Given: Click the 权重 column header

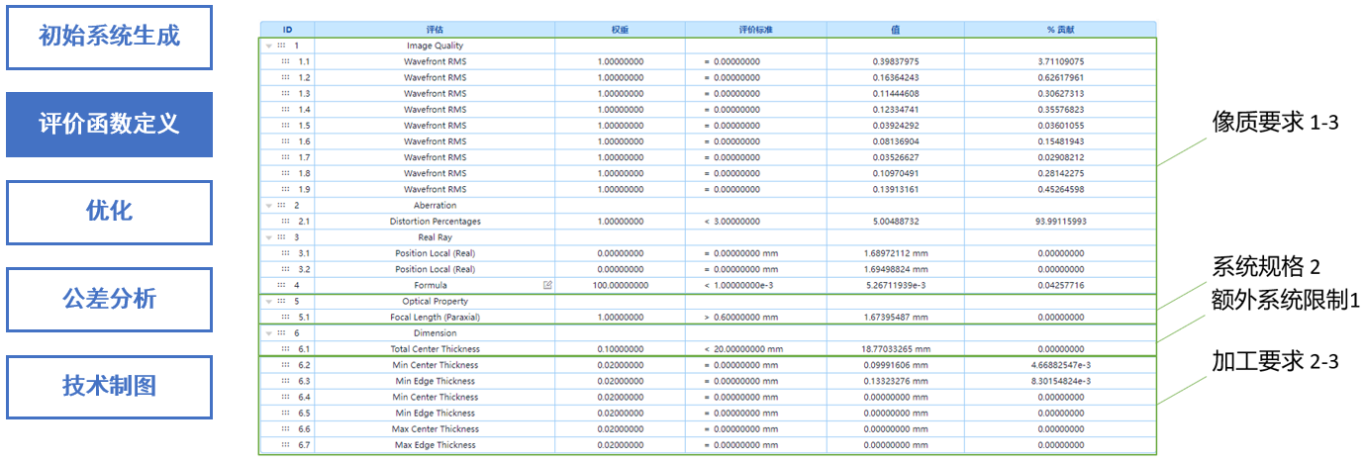Looking at the screenshot, I should (x=620, y=30).
